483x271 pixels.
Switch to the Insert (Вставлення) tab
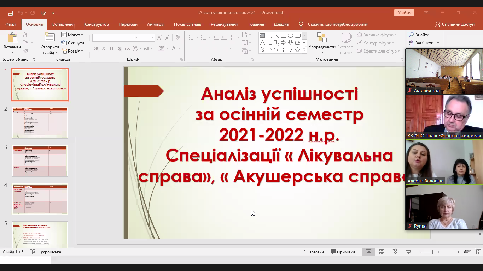pyautogui.click(x=63, y=24)
